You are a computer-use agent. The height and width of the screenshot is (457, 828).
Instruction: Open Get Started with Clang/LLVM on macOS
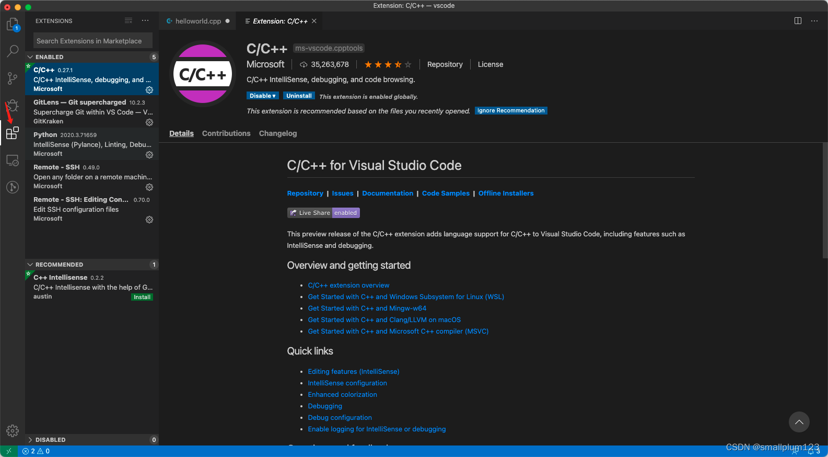[x=384, y=319]
